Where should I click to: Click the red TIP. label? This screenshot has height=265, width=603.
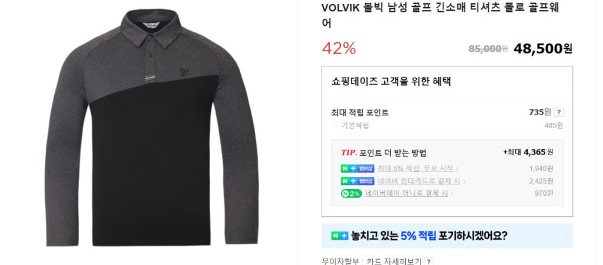(x=349, y=153)
